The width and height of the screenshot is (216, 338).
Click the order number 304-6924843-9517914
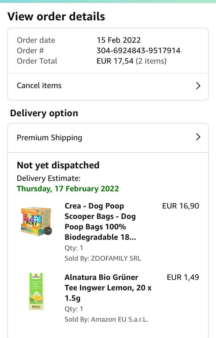[139, 50]
